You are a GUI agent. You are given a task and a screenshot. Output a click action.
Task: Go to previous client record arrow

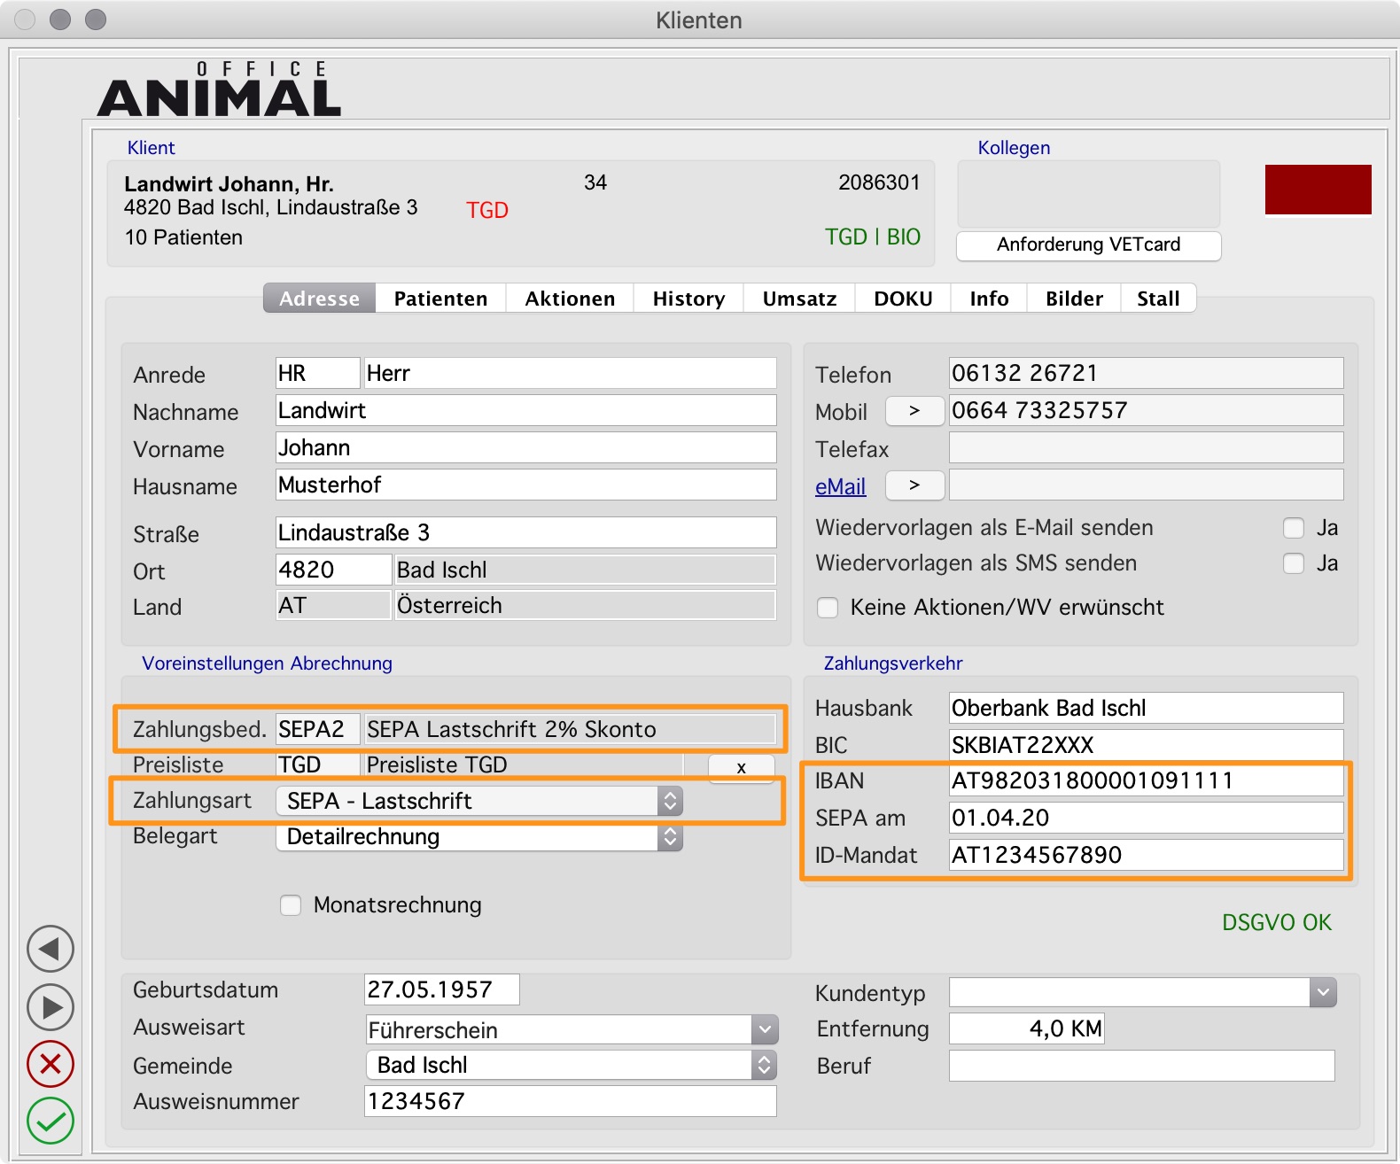coord(51,949)
